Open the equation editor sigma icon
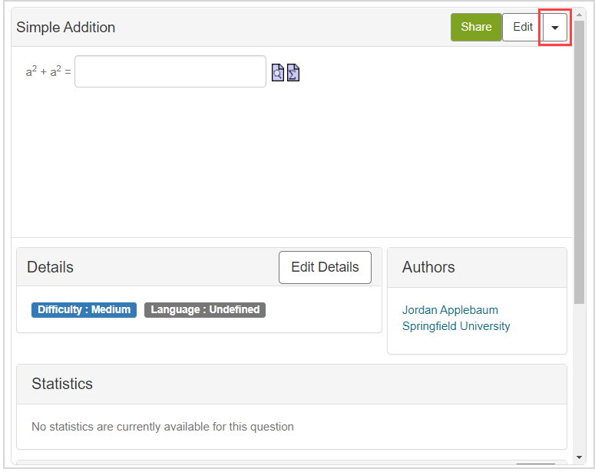The width and height of the screenshot is (595, 472). (x=293, y=72)
